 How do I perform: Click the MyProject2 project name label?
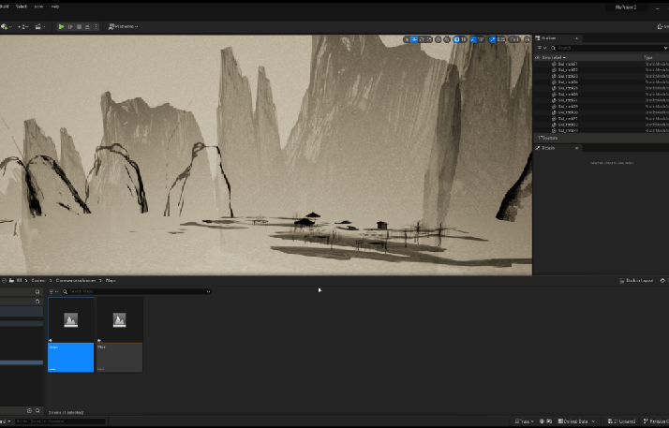pyautogui.click(x=626, y=7)
